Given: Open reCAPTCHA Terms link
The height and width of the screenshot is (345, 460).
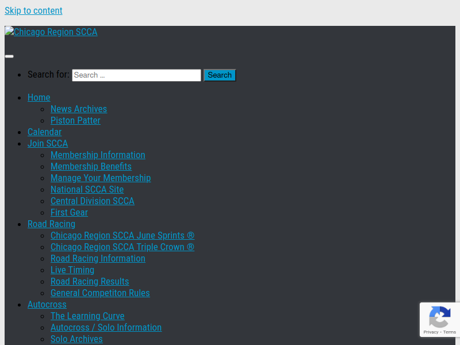Looking at the screenshot, I should (450, 332).
